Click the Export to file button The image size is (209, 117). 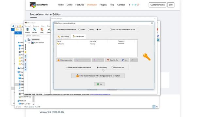[x=112, y=60]
